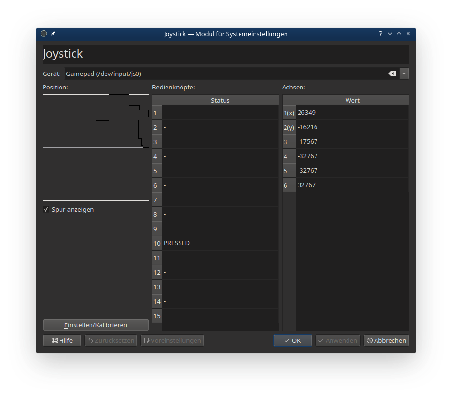The height and width of the screenshot is (398, 452).
Task: Click the pin window icon in title bar
Action: (x=53, y=34)
